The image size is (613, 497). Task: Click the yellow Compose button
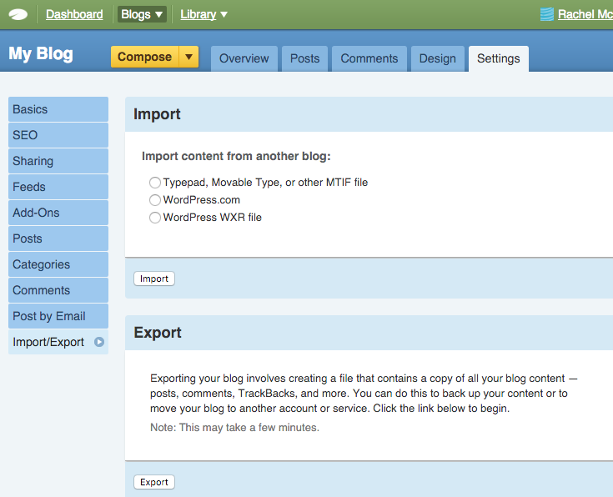pyautogui.click(x=144, y=57)
